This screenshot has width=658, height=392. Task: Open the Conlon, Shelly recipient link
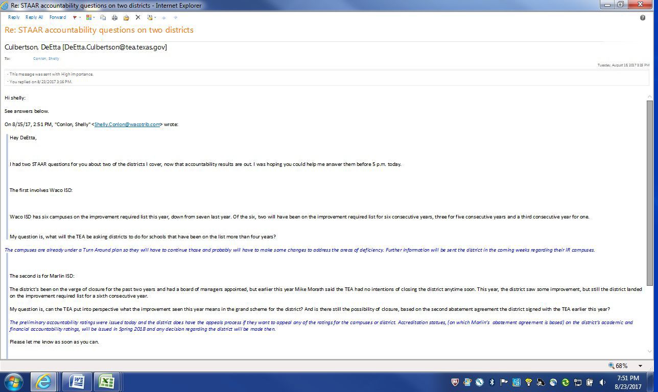coord(46,58)
